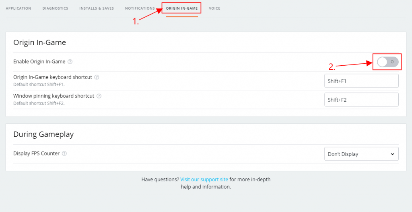The image size is (412, 212).
Task: Switch to the Diagnostics tab
Action: tap(55, 8)
